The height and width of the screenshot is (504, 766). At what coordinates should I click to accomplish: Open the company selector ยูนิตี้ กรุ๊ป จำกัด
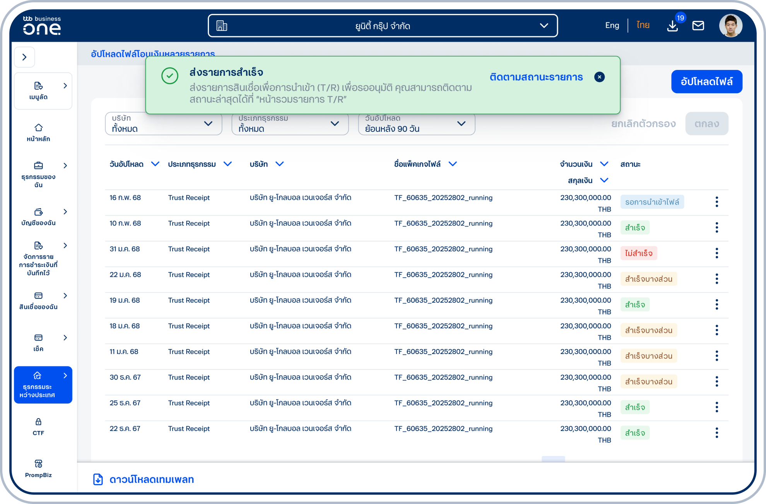[x=382, y=26]
